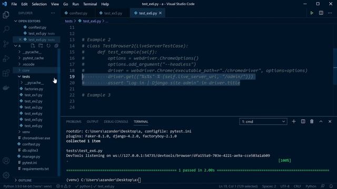Open test_ex3.py in the file tree
Viewport: 337px width, 189px height.
pos(33,107)
